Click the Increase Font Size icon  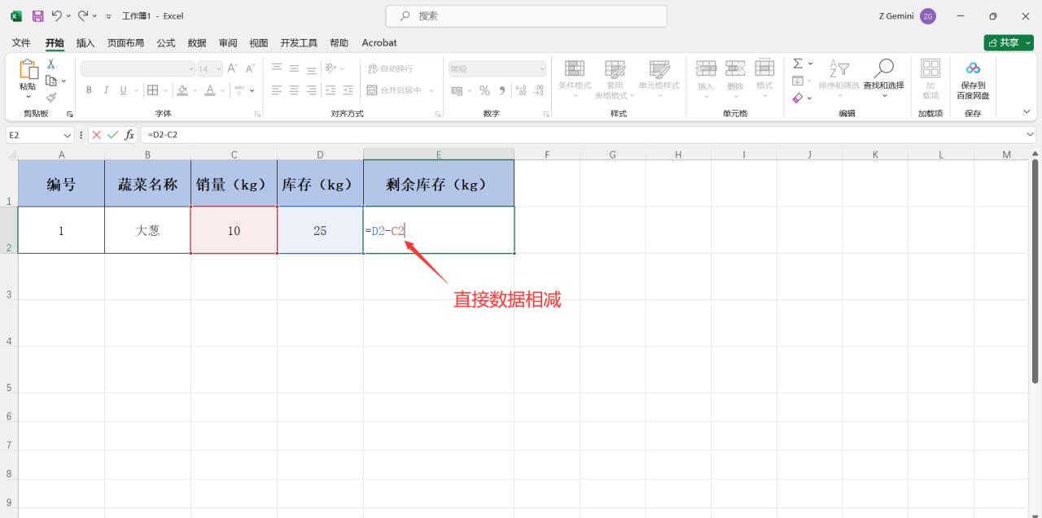(x=233, y=68)
